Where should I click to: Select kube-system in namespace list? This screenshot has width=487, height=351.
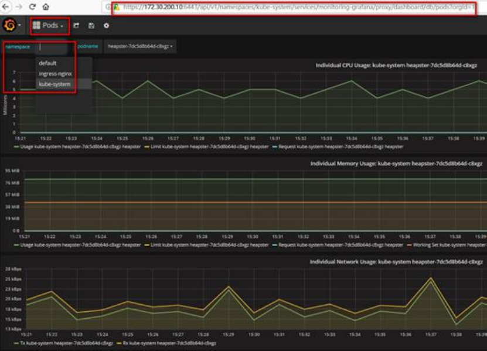tap(55, 84)
